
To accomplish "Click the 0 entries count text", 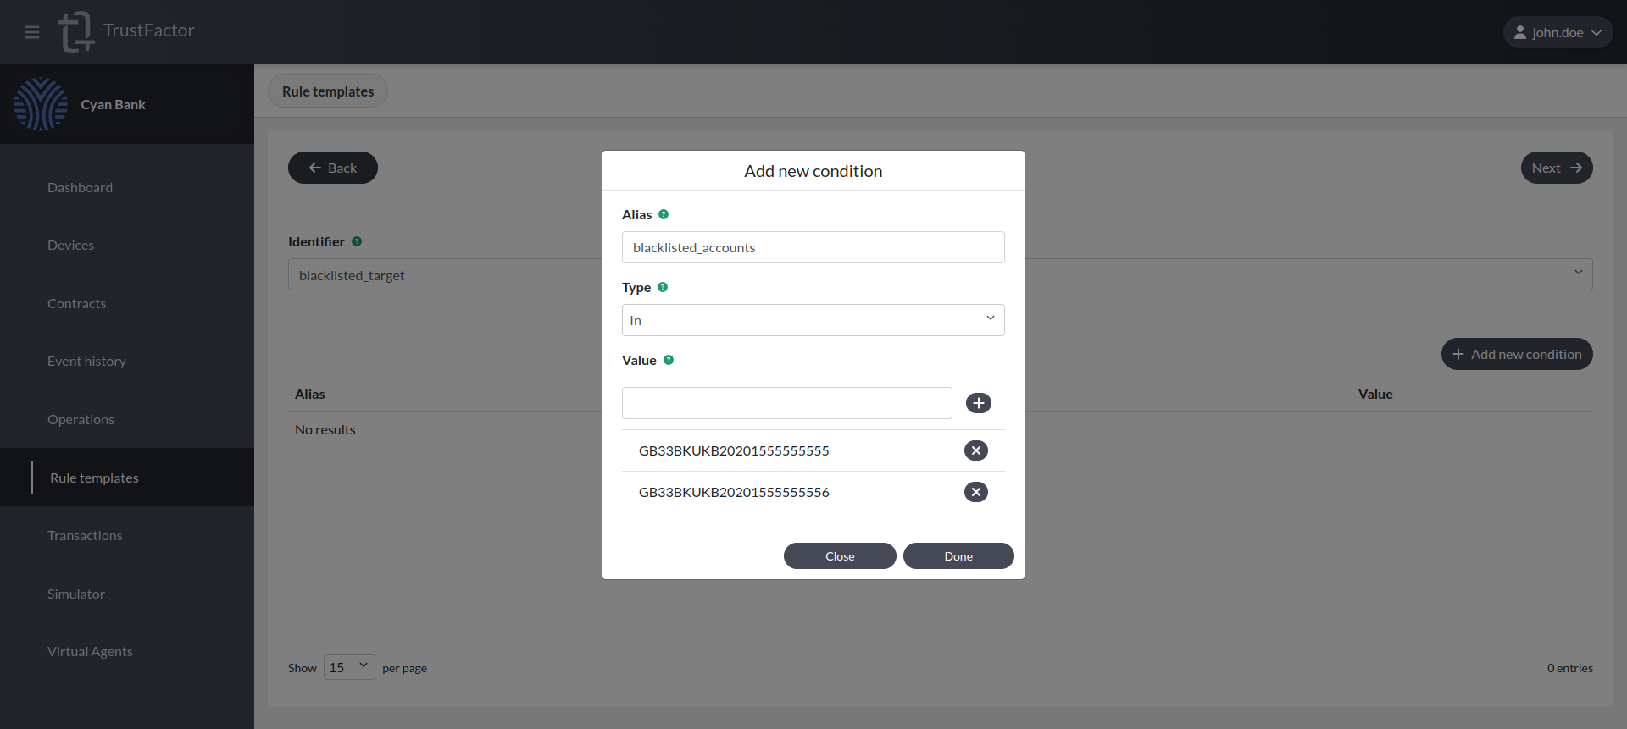I will 1570,668.
